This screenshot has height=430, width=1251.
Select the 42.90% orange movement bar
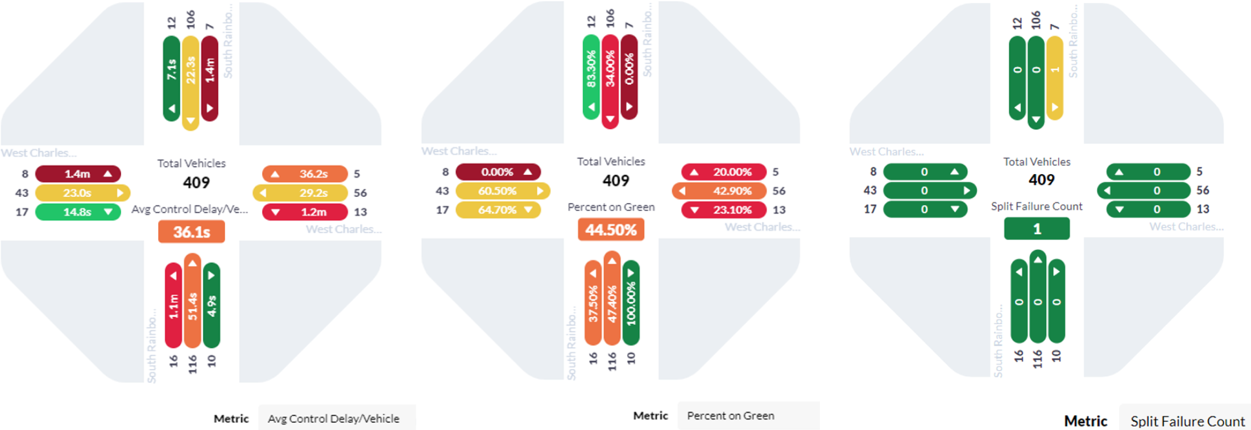click(719, 191)
